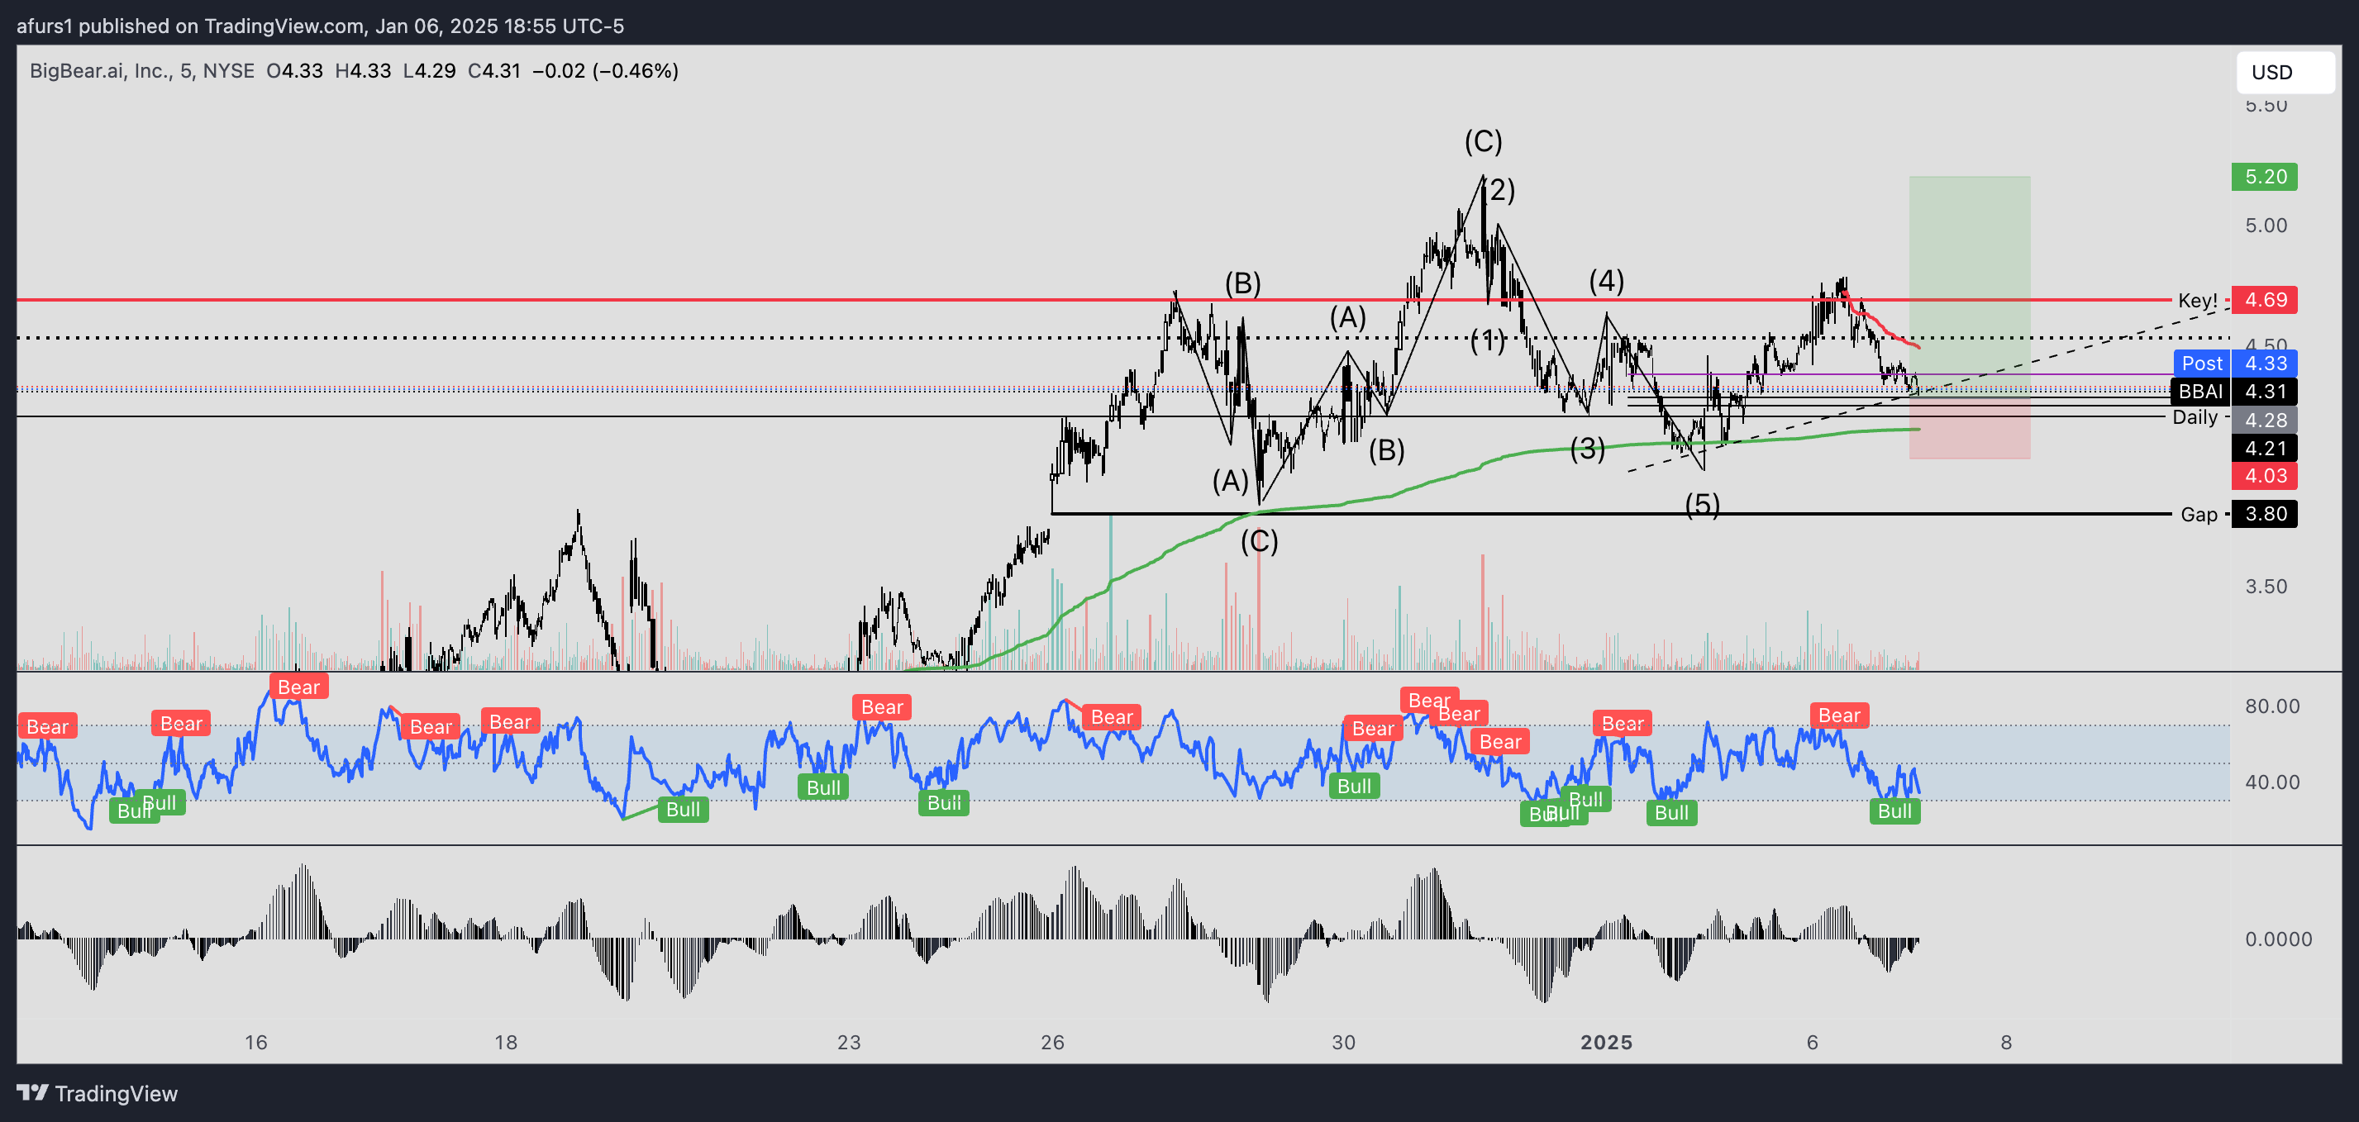Click the 3.50 price axis value

2266,587
